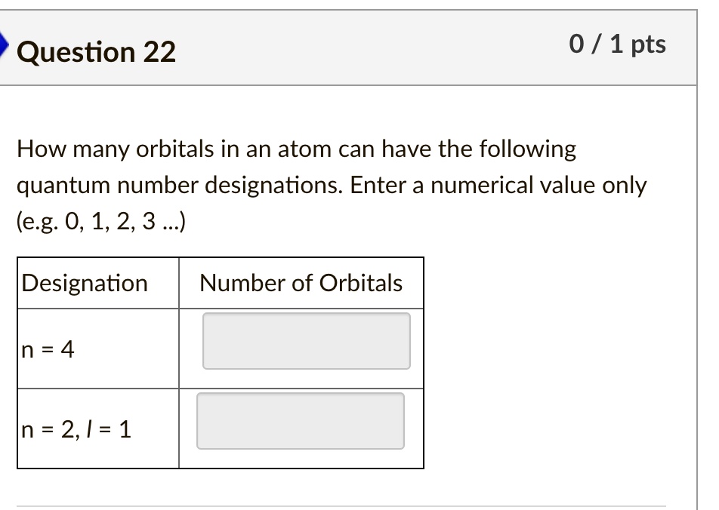Click the 0 / 1 pts score label
The image size is (719, 510).
click(x=619, y=44)
